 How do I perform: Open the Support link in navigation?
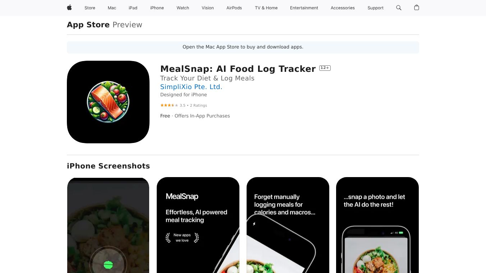pyautogui.click(x=376, y=8)
